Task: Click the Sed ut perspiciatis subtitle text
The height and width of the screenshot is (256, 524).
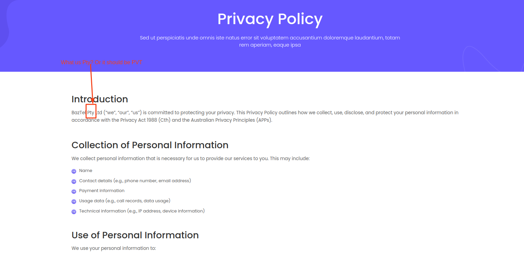Action: [270, 41]
